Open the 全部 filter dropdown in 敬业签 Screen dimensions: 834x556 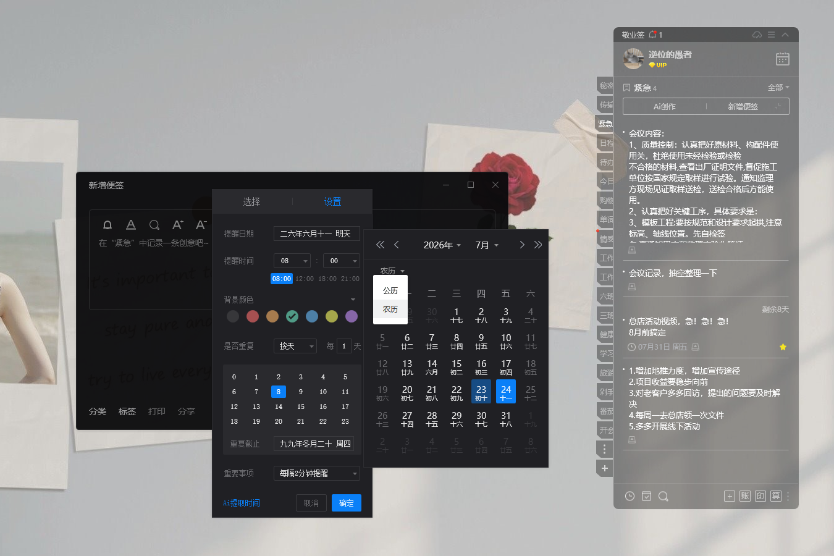tap(778, 88)
